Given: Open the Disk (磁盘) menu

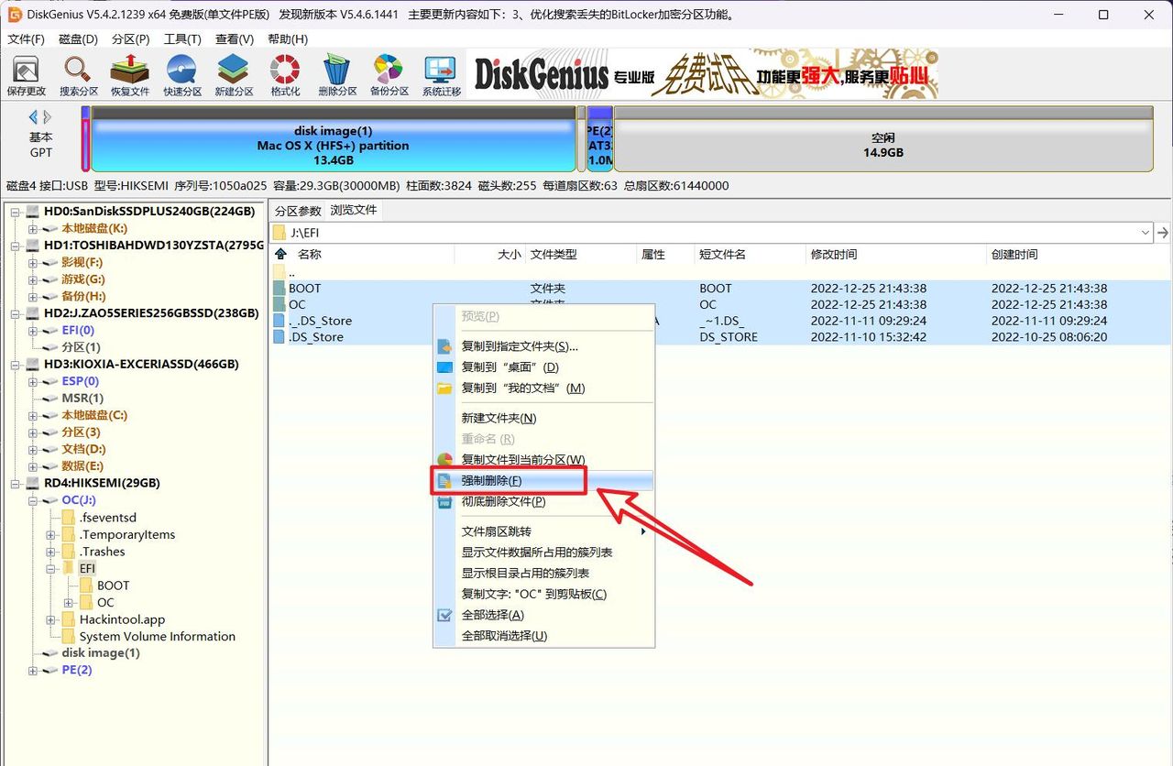Looking at the screenshot, I should click(78, 39).
